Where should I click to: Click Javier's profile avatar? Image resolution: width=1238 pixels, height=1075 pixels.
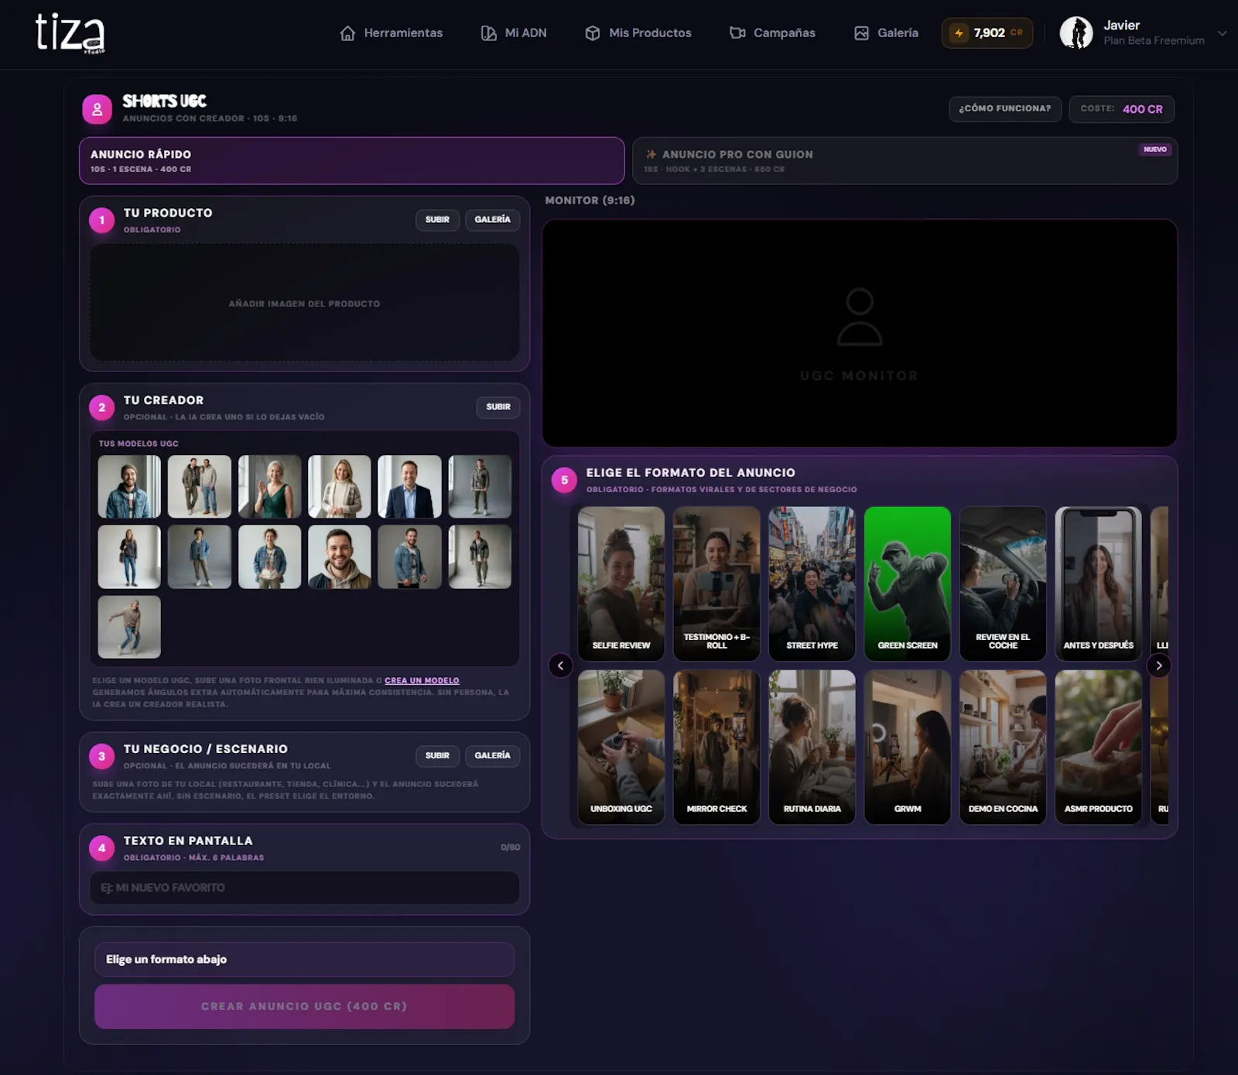pyautogui.click(x=1076, y=33)
